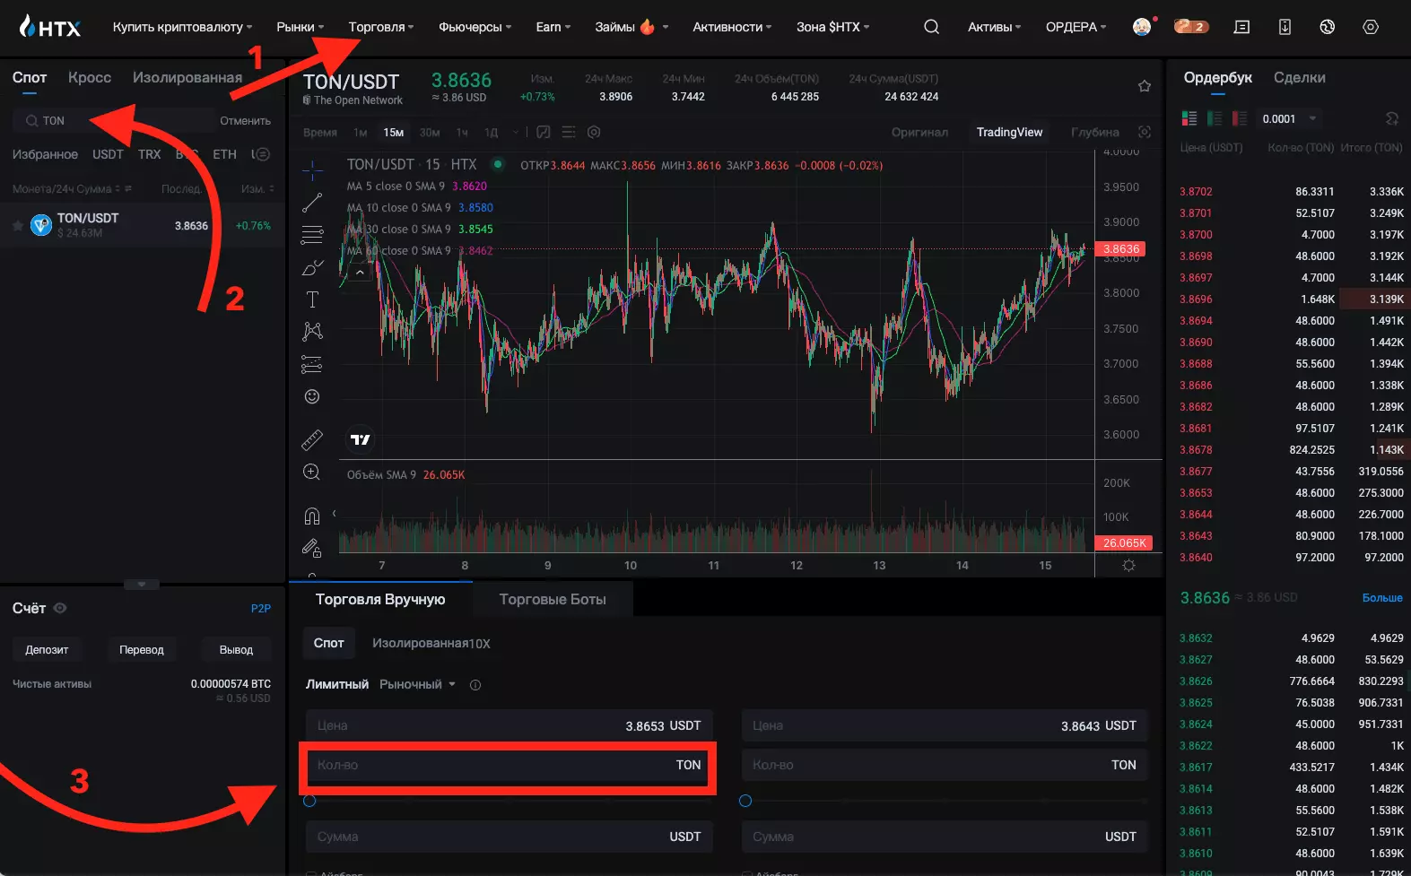Switch to the Кросс tab
This screenshot has width=1411, height=876.
[90, 77]
